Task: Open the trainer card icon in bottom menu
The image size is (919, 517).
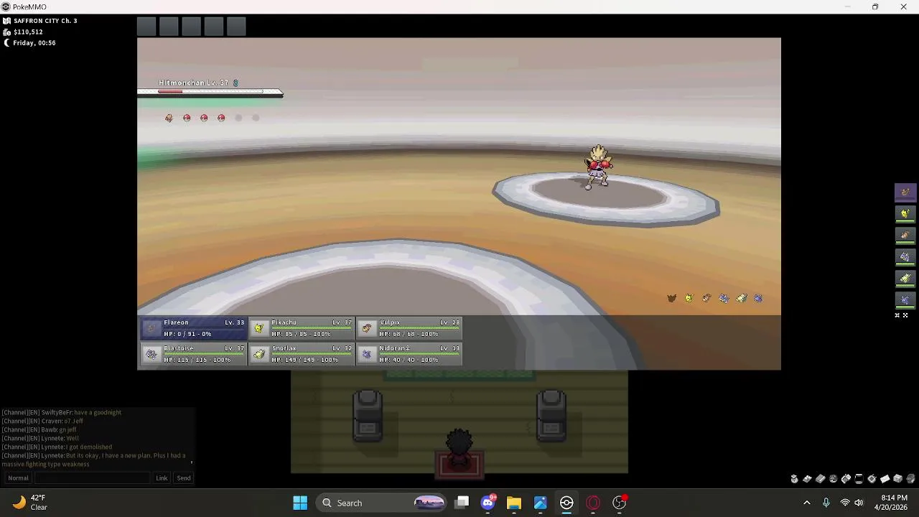Action: (807, 479)
